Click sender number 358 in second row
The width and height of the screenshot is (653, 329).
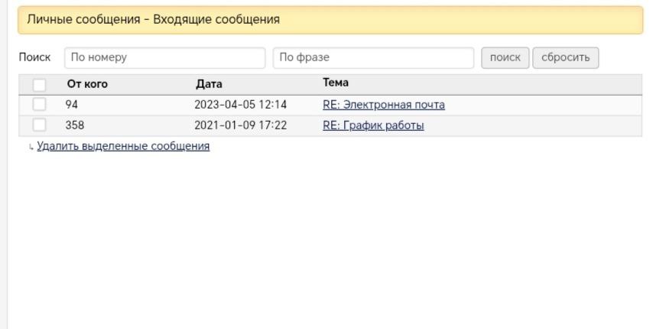[75, 125]
